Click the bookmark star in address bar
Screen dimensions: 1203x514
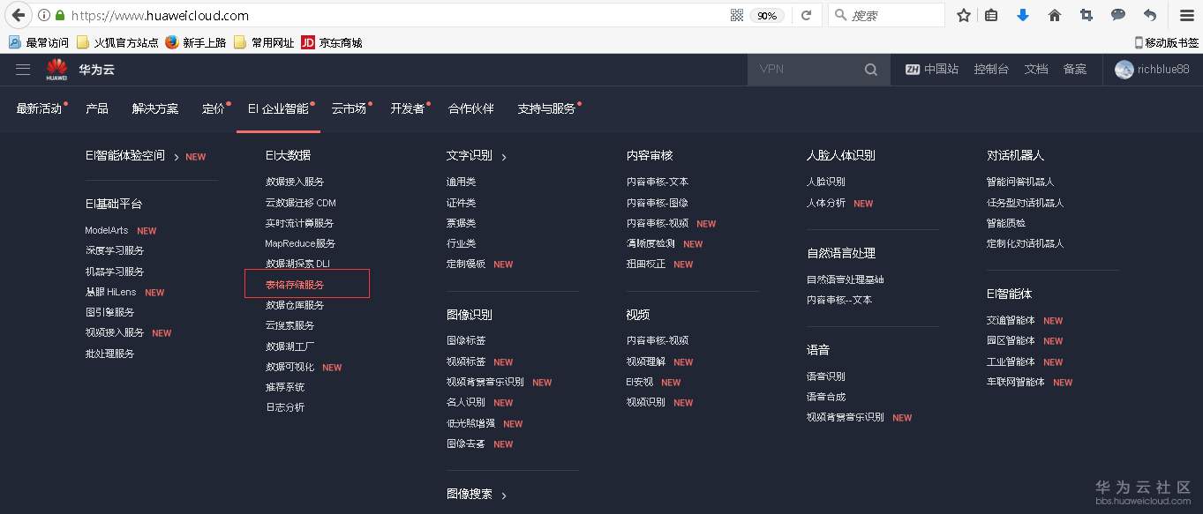pos(963,15)
